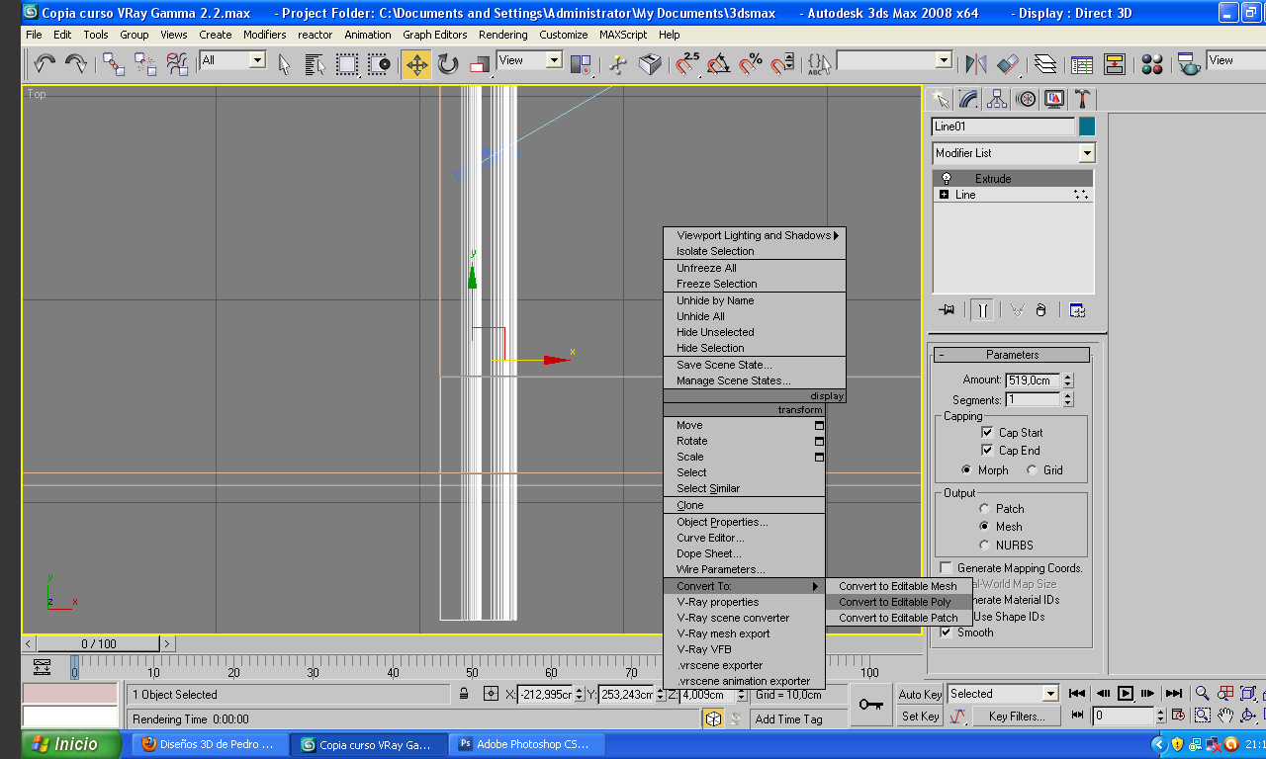Open Material Editor spheres icon
The image size is (1266, 759).
click(x=1152, y=64)
